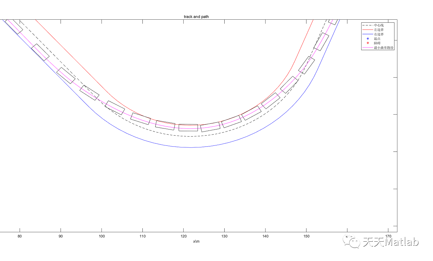Select the 最小曲率路径 legend entry
Image resolution: width=433 pixels, height=261 pixels.
(384, 48)
